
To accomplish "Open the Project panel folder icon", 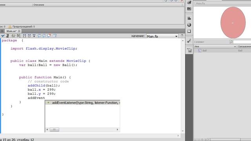I will point(189,51).
